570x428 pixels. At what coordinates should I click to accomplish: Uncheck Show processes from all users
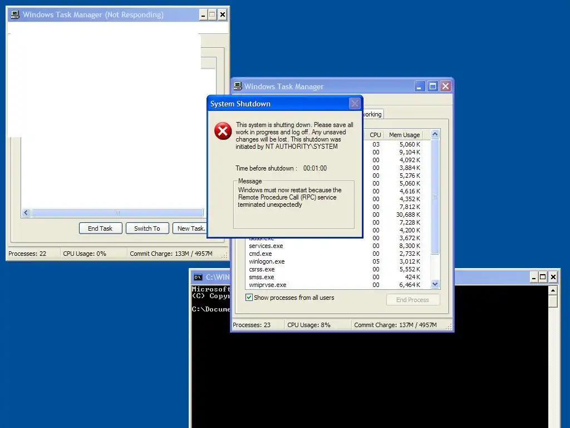coord(249,298)
